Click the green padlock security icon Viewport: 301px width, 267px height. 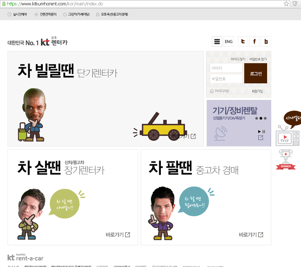pyautogui.click(x=4, y=4)
